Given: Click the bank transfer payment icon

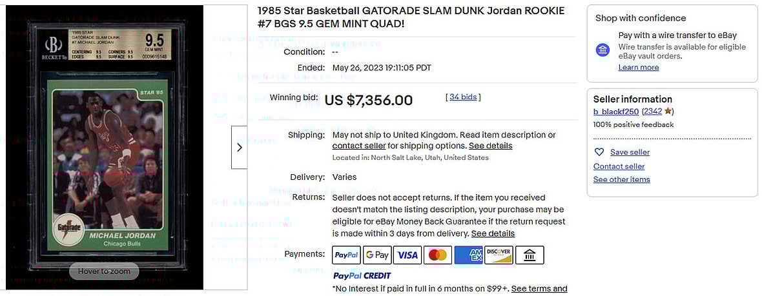Looking at the screenshot, I should pos(530,255).
